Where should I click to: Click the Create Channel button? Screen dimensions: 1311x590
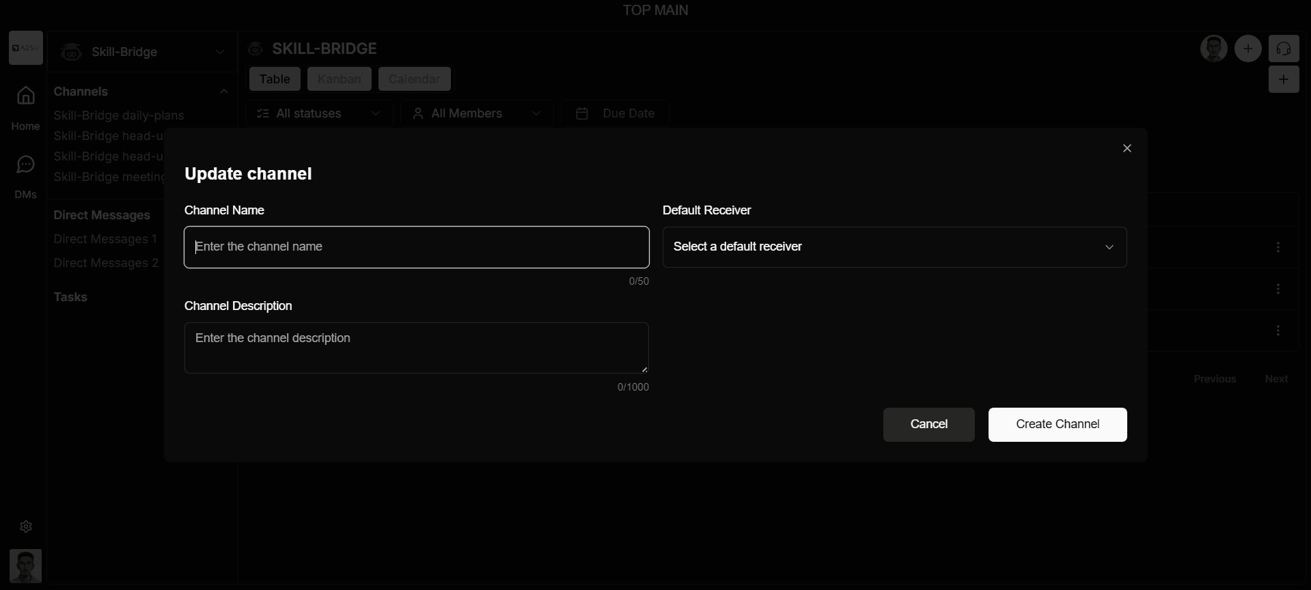pyautogui.click(x=1057, y=425)
